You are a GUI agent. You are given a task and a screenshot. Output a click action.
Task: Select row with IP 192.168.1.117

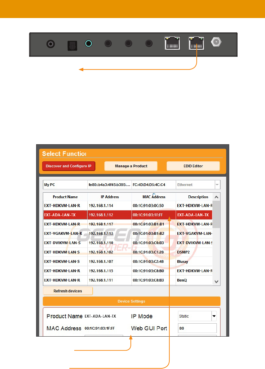click(128, 224)
